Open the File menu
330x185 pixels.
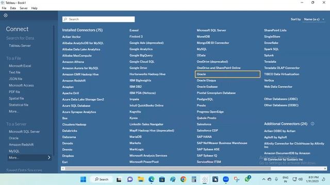click(4, 8)
